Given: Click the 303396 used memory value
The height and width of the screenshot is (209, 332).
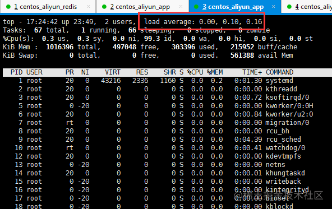Looking at the screenshot, I should [x=183, y=47].
